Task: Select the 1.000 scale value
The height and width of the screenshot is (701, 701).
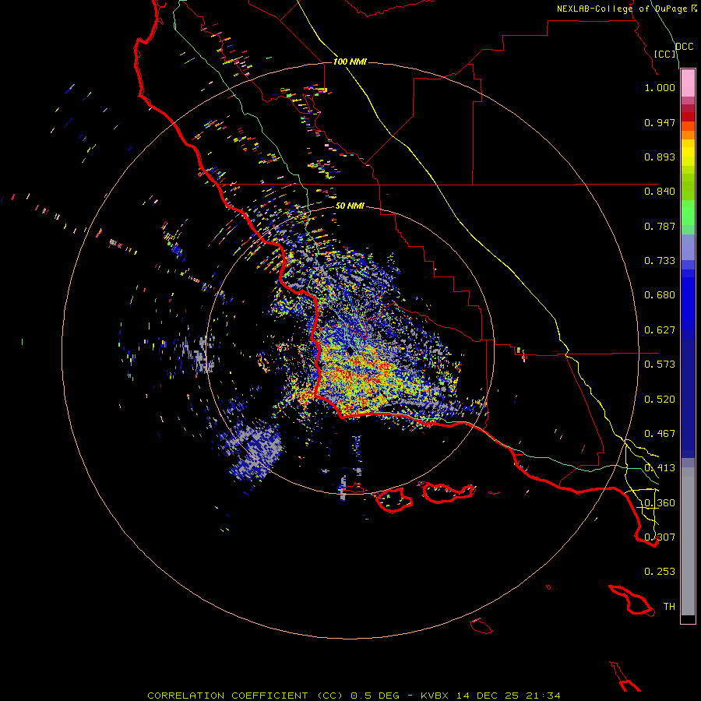Action: pos(660,87)
